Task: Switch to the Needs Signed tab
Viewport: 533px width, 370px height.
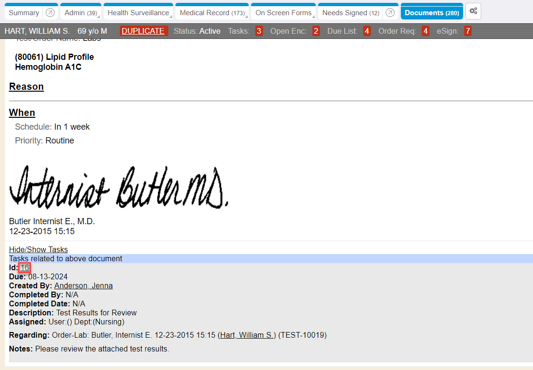Action: pos(350,13)
